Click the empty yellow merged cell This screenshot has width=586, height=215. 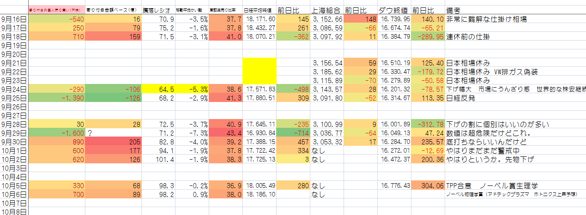click(260, 71)
